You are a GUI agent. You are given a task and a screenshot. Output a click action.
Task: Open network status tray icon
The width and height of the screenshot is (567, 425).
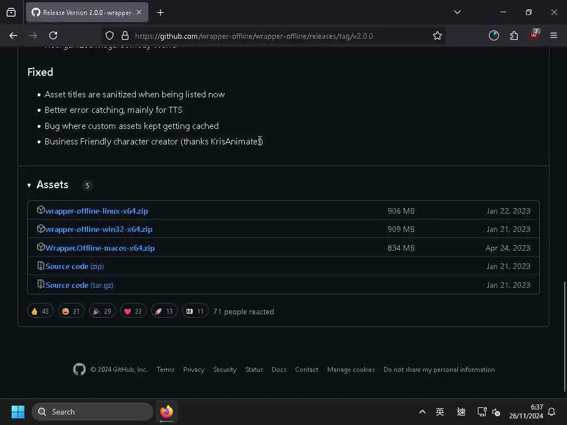(x=482, y=412)
